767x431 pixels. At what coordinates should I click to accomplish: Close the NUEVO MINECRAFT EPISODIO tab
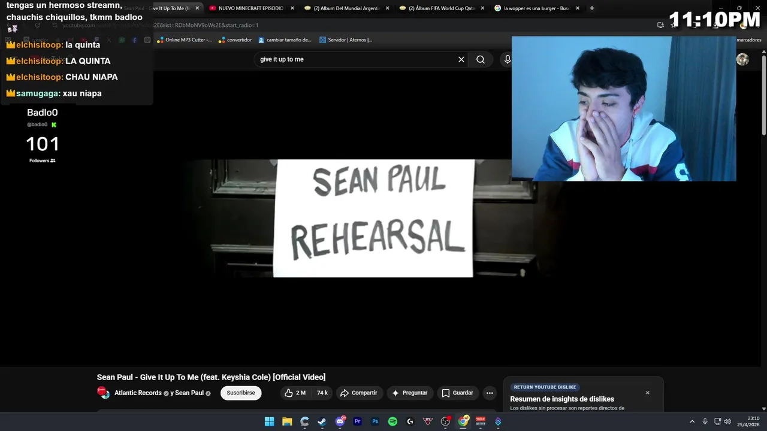pos(292,8)
